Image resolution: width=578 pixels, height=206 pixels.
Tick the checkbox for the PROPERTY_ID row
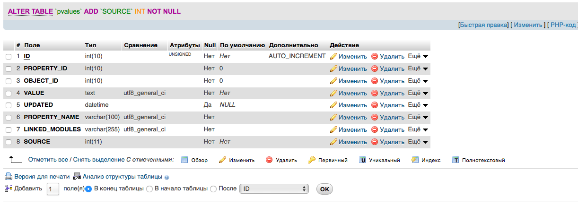point(9,69)
